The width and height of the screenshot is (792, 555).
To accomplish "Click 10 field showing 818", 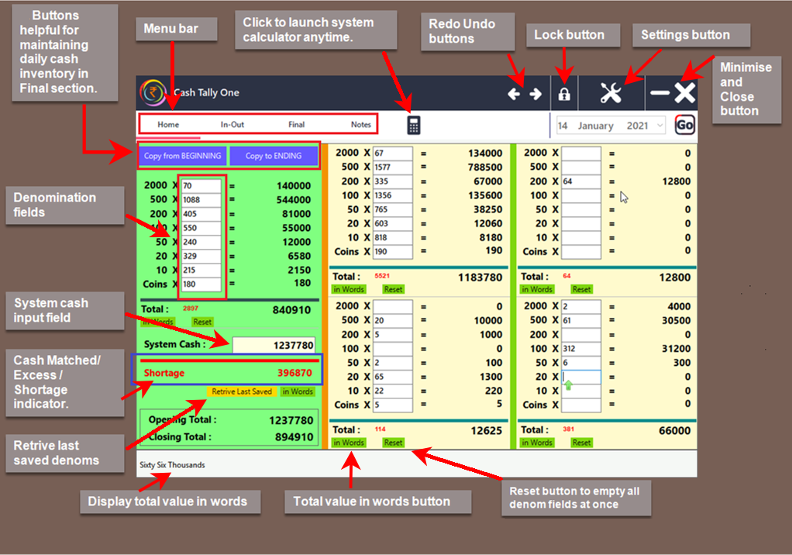I will pyautogui.click(x=392, y=237).
